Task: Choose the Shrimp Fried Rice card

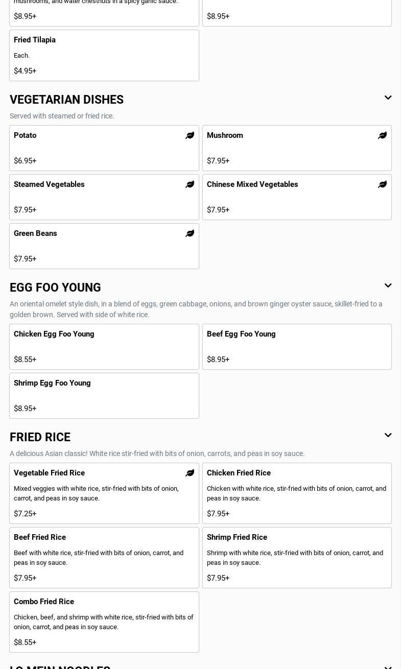Action: point(297,557)
